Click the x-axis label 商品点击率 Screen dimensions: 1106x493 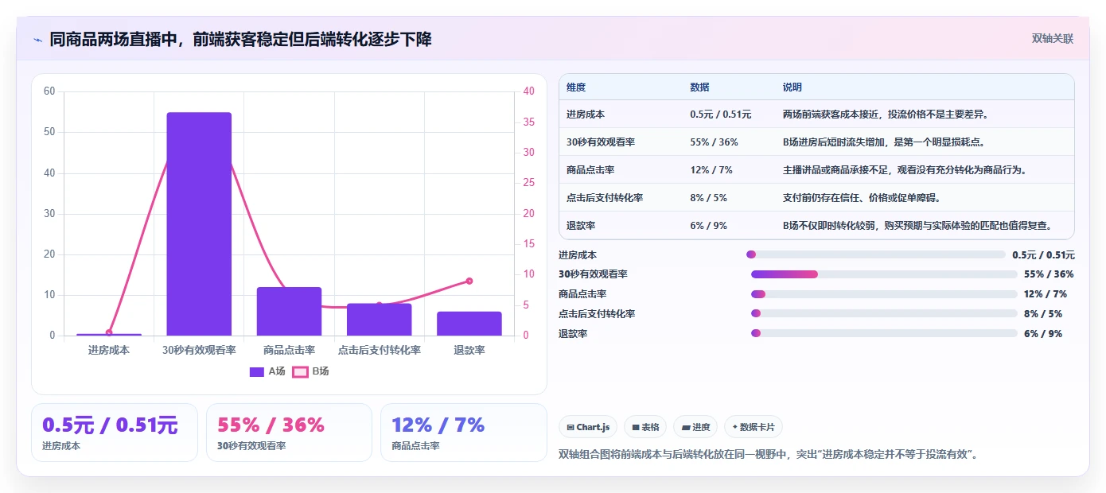pos(289,350)
